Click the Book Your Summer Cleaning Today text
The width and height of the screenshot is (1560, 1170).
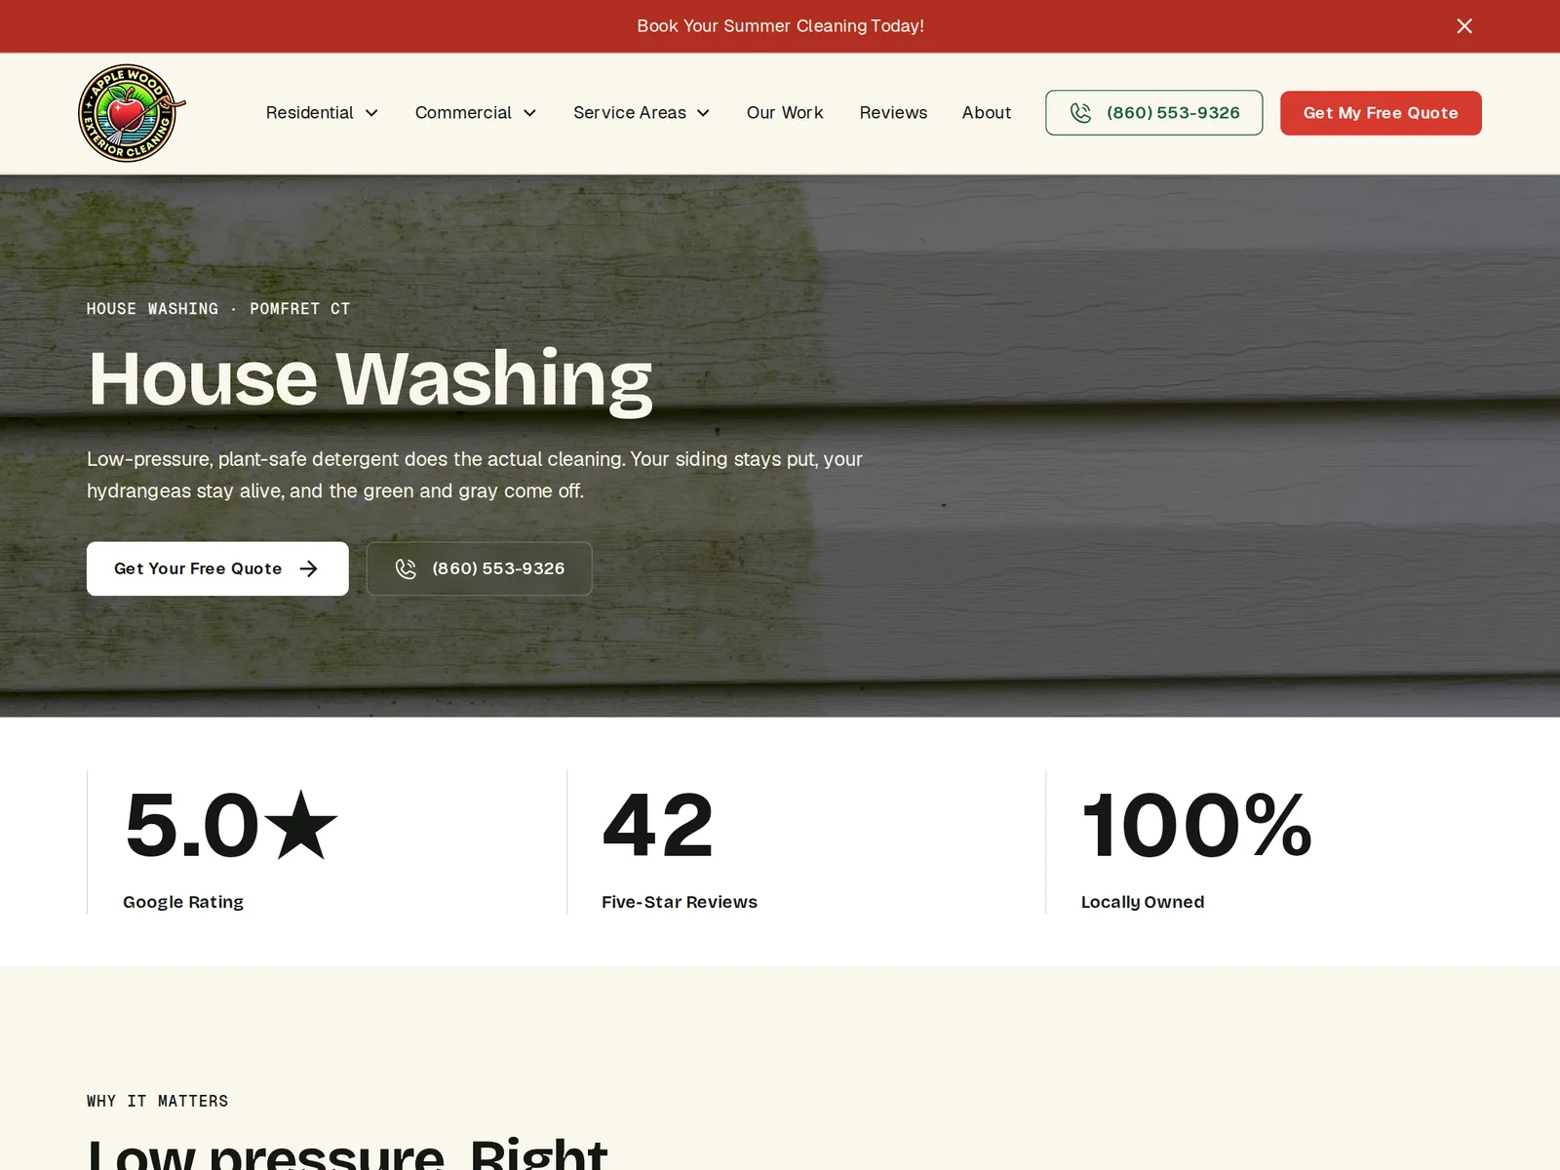pos(780,26)
